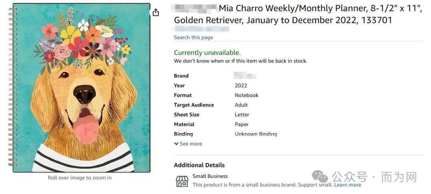
Task: Click the 公众号 而为网 watermark text
Action: click(374, 177)
